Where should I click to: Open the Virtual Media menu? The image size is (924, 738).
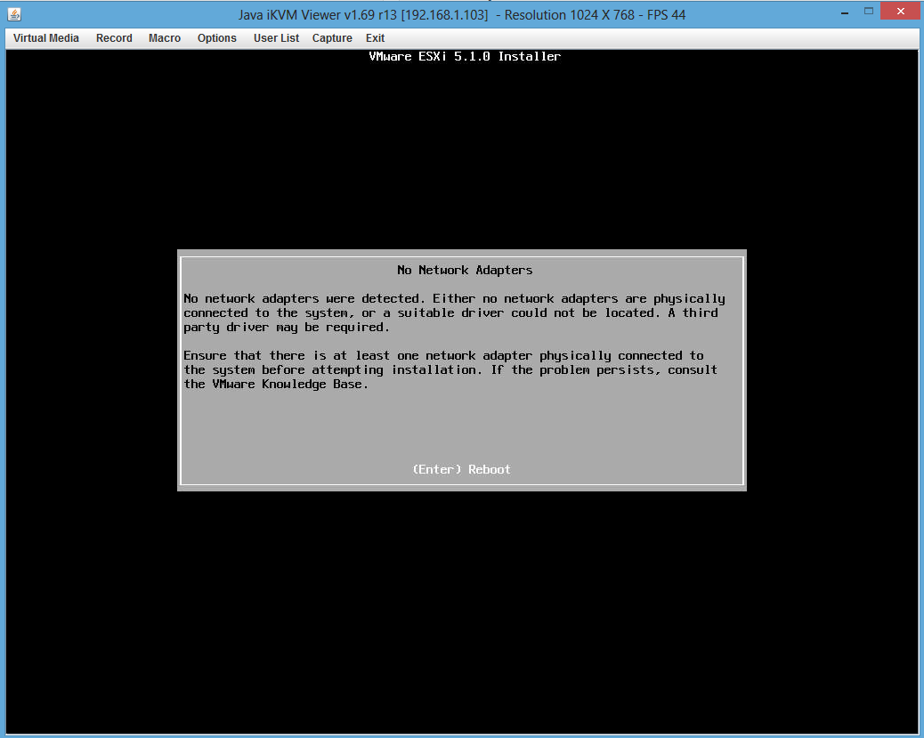[46, 38]
